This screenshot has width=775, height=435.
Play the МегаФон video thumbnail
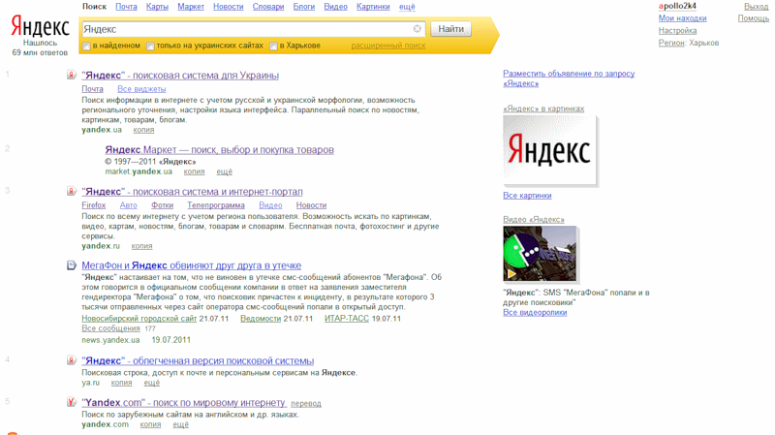(540, 254)
